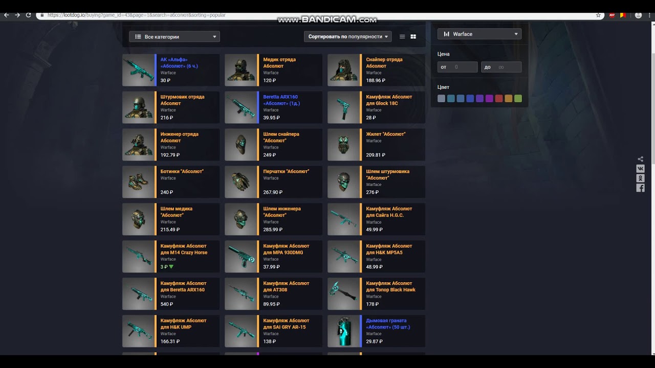Click the Ботинки "Абсолют" boots thumbnail

(138, 182)
